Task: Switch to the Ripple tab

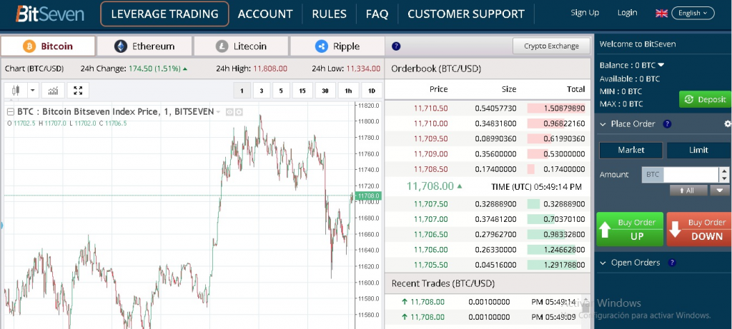Action: click(x=337, y=46)
